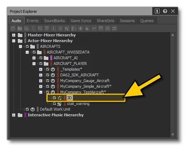Viewport: 185px width, 147px height.
Task: Toggle the DA62_SDK_AIRCRAFT checkbox
Action: 48,75
